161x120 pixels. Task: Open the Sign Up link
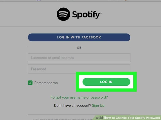point(98,105)
